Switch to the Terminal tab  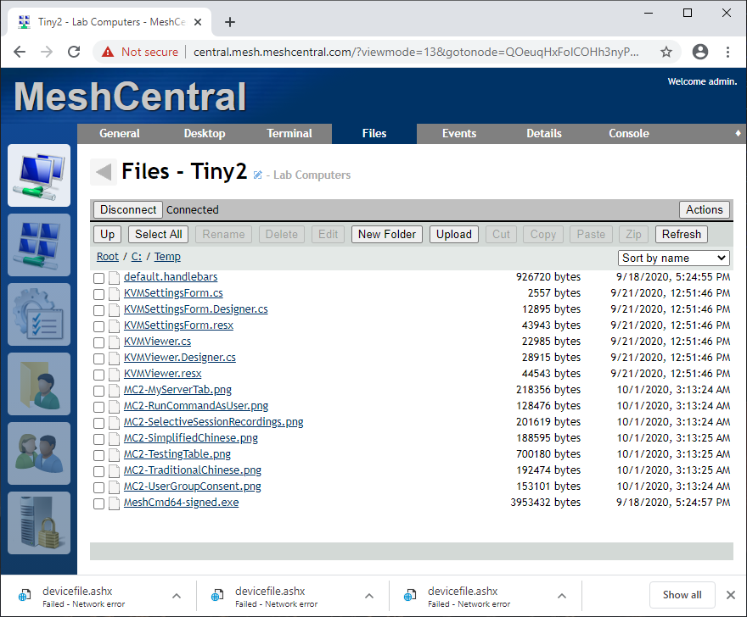tap(289, 134)
